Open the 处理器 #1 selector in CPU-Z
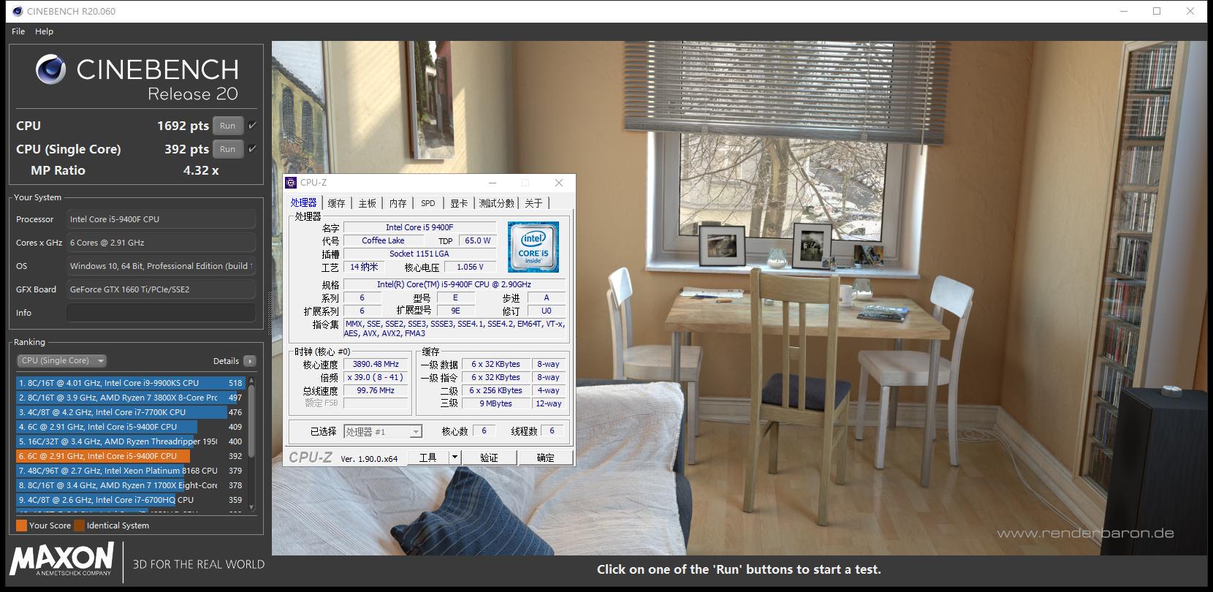 coord(383,431)
